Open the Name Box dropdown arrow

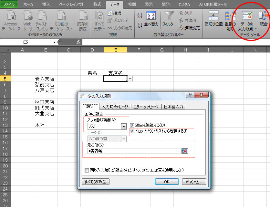pyautogui.click(x=54, y=42)
